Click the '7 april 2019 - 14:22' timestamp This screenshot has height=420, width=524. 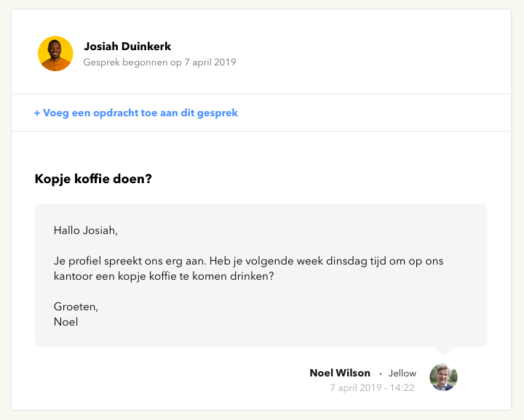point(372,387)
